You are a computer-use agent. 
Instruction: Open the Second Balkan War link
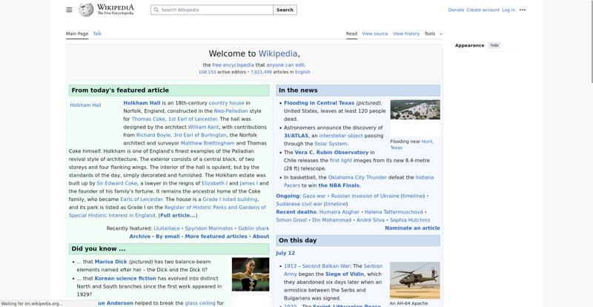(326, 266)
